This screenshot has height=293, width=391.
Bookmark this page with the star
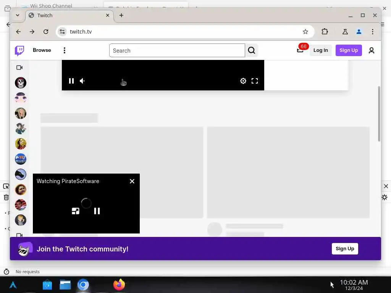(x=305, y=32)
